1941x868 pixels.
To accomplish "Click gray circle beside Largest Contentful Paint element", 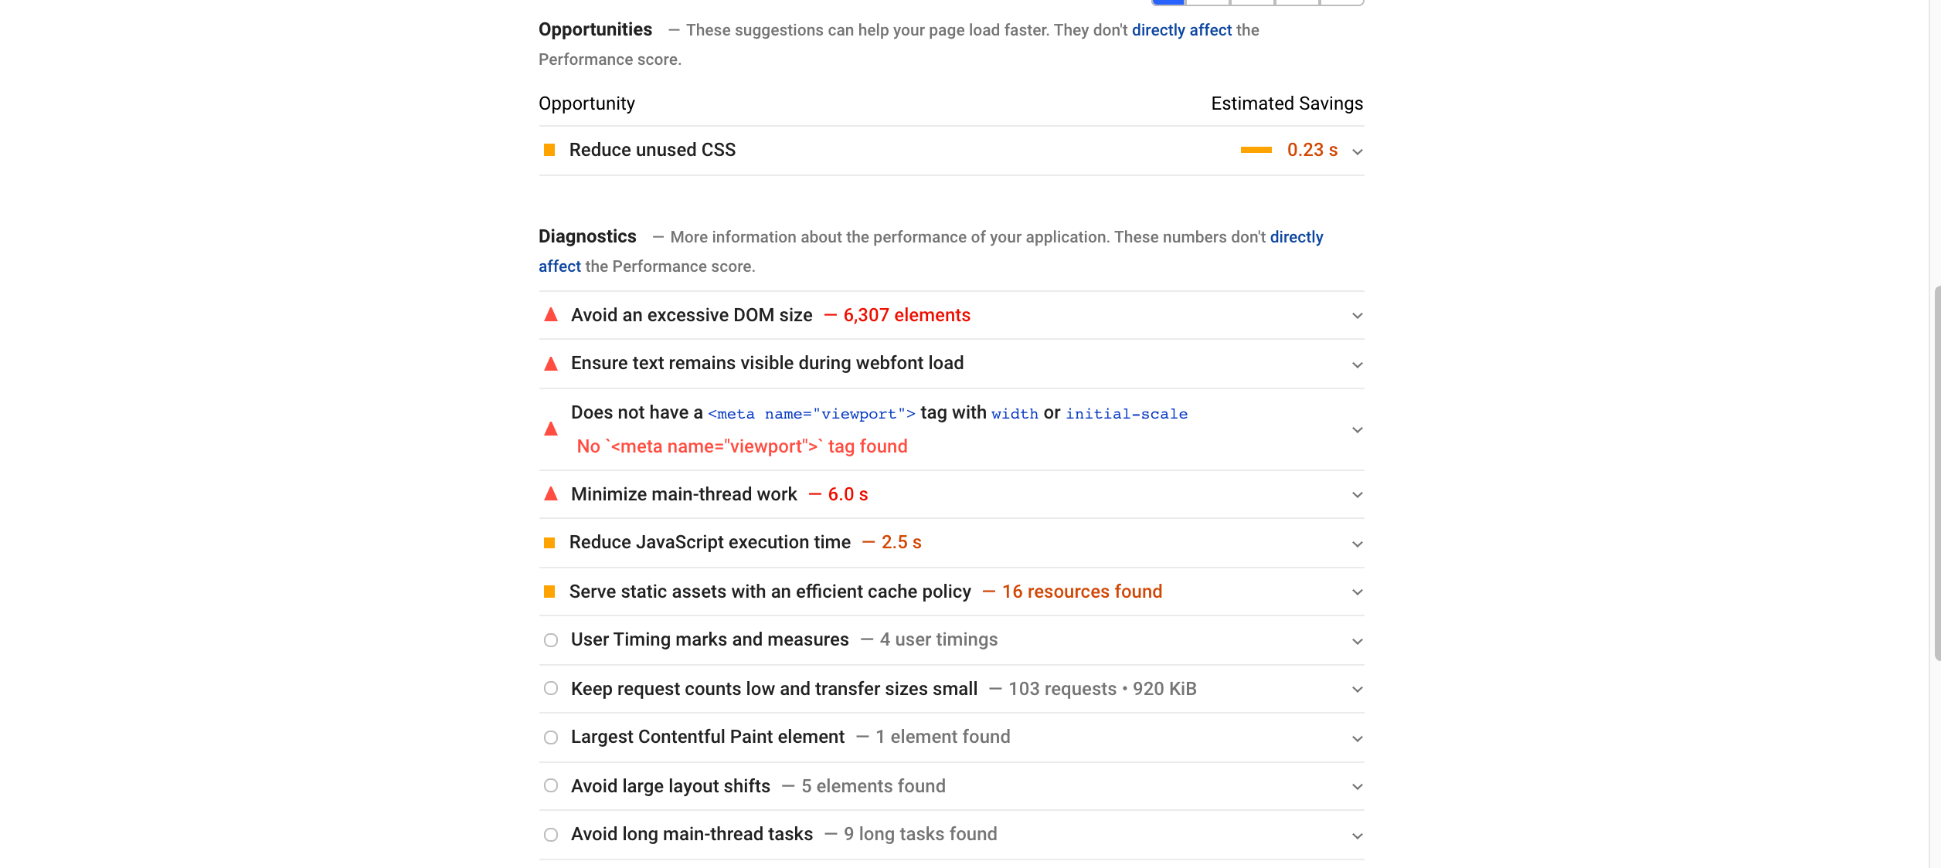I will click(x=551, y=737).
